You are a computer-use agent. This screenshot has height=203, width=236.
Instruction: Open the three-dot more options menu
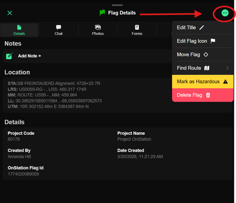coord(225,13)
